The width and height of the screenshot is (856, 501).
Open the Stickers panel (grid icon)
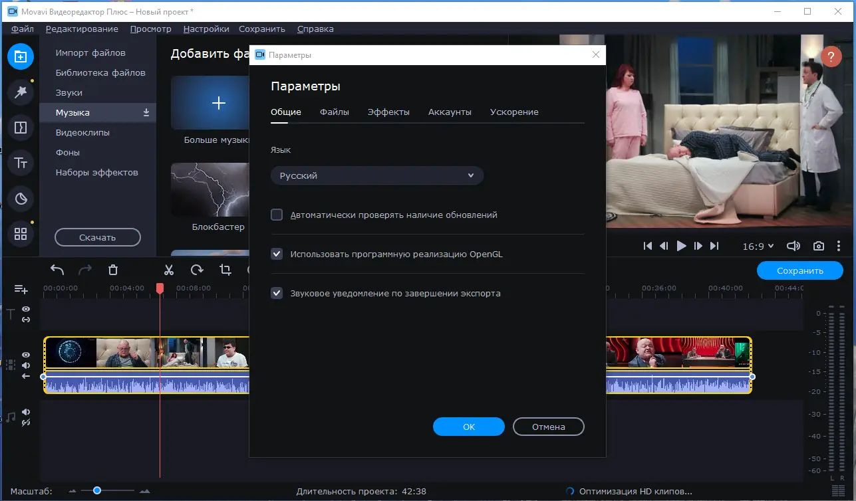(x=21, y=234)
